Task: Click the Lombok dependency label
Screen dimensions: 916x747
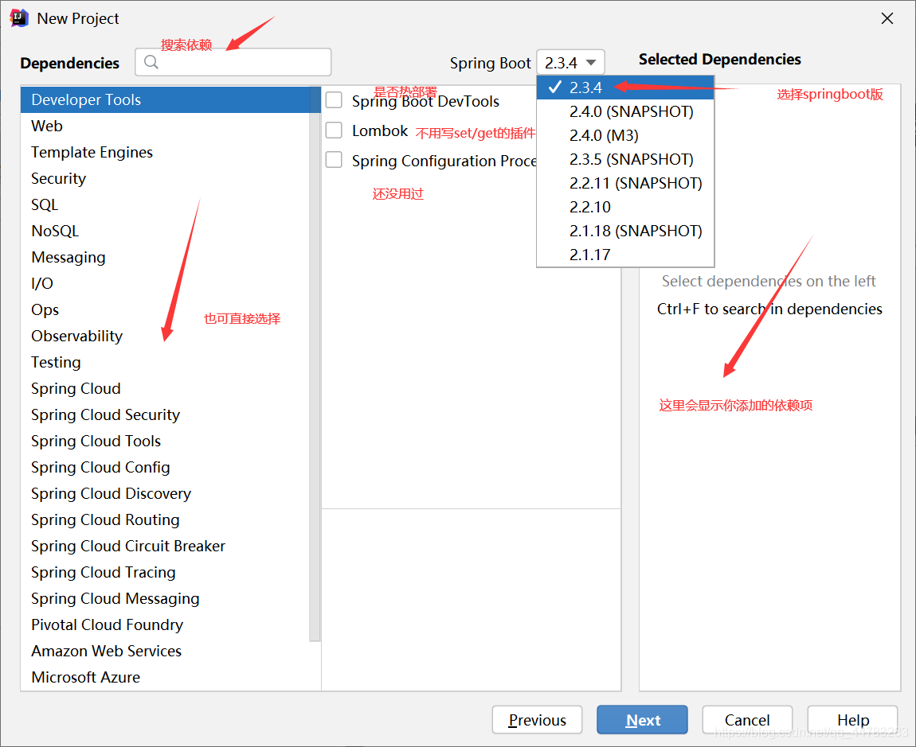Action: pyautogui.click(x=380, y=130)
